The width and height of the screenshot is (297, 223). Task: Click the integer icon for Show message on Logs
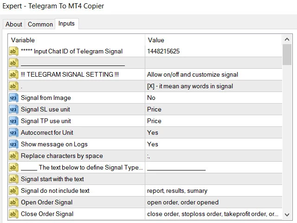(13, 144)
